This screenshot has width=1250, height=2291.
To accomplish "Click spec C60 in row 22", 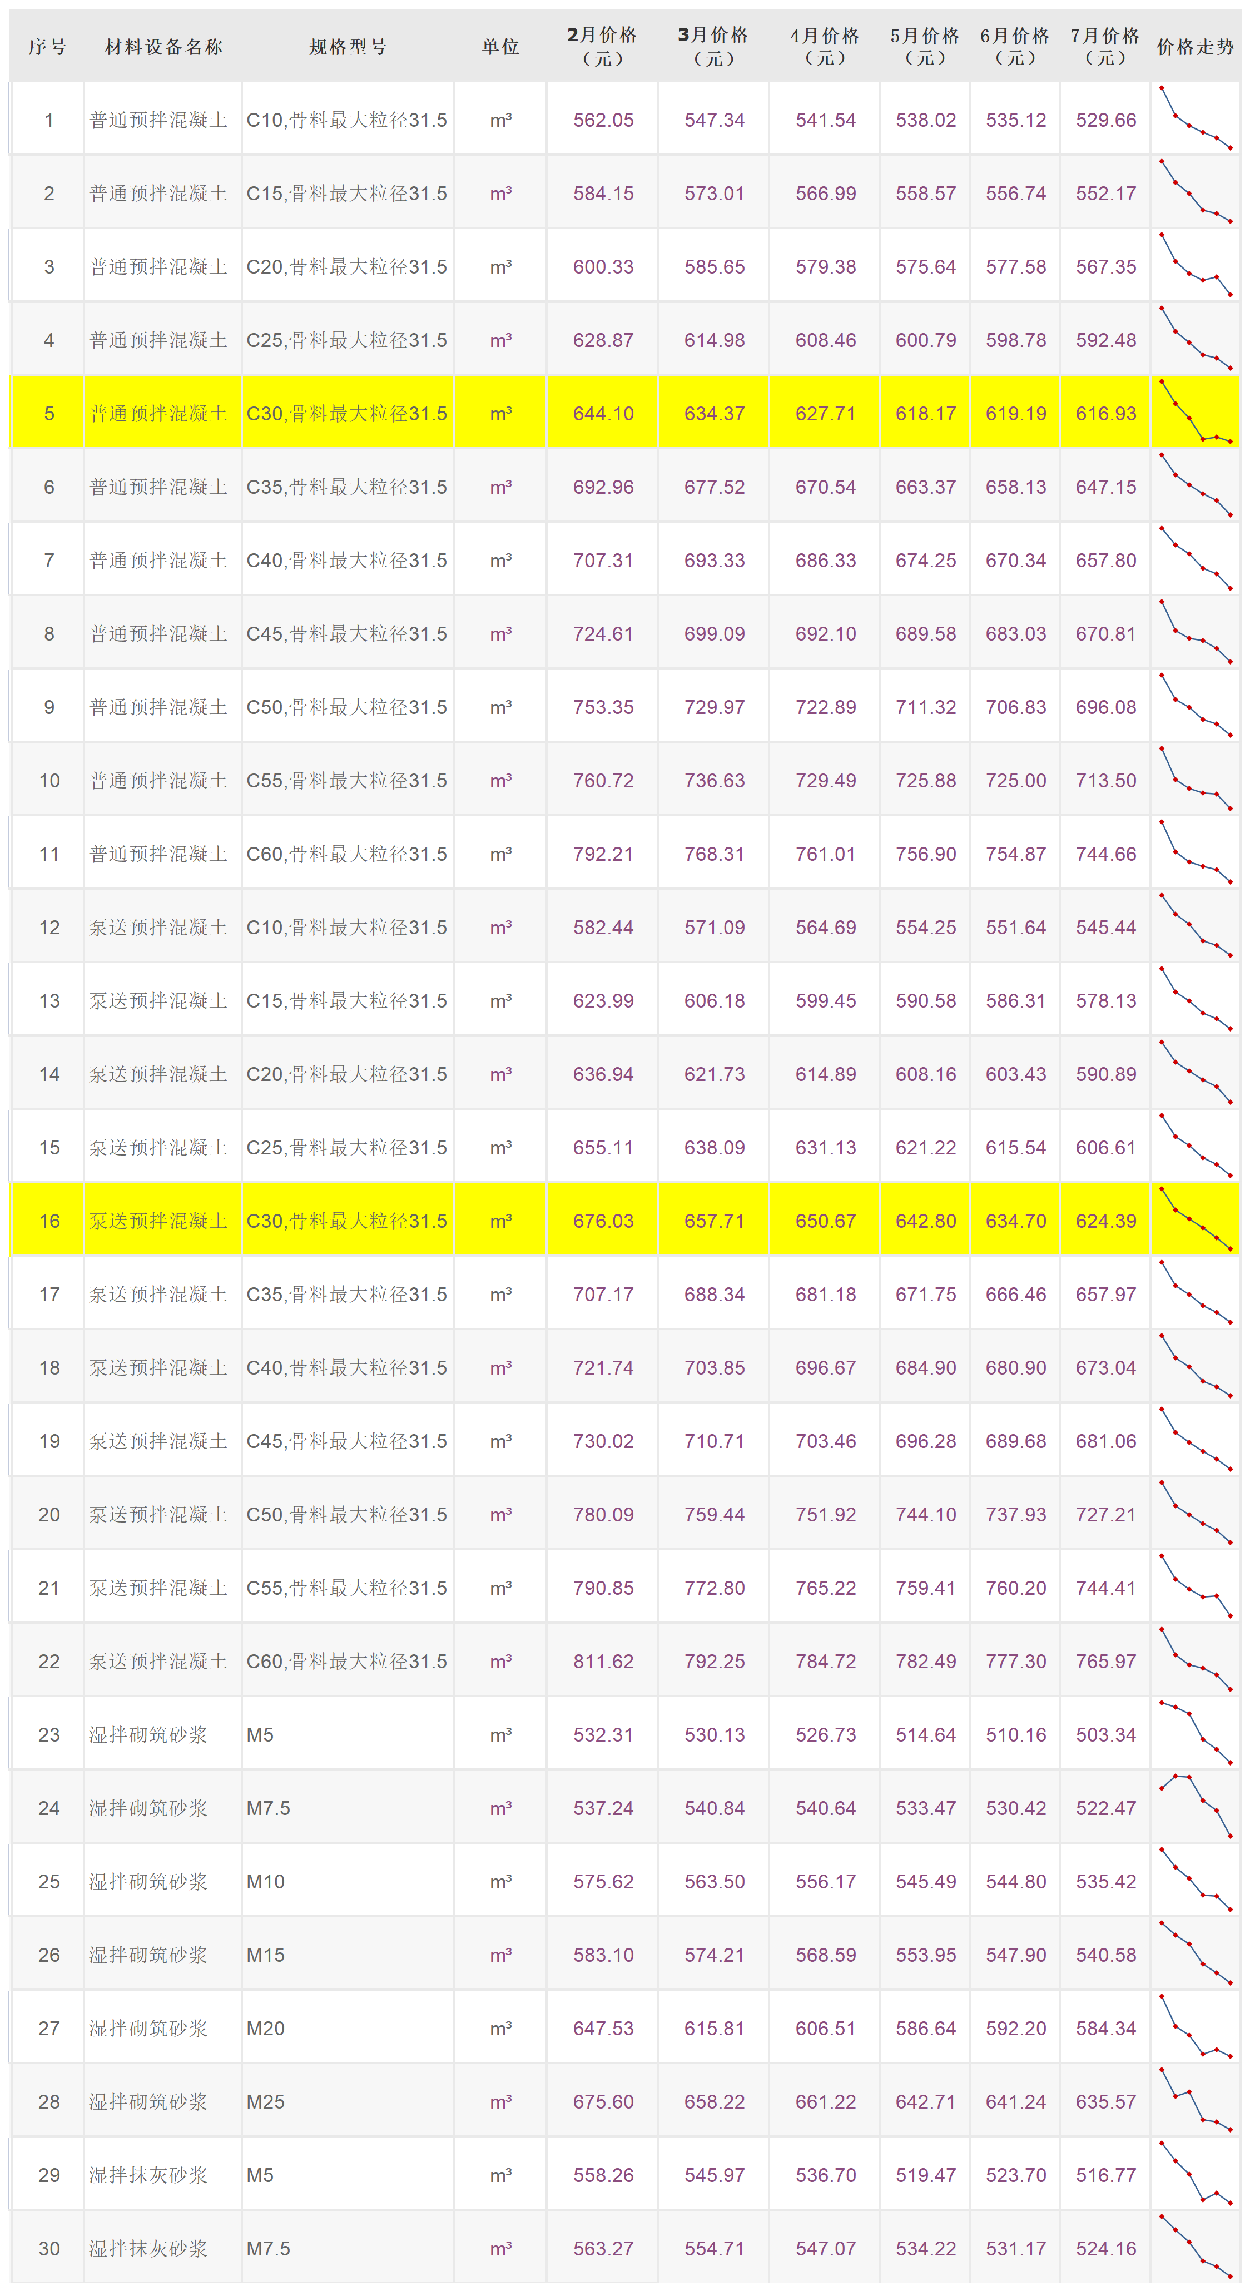I will (x=347, y=1662).
